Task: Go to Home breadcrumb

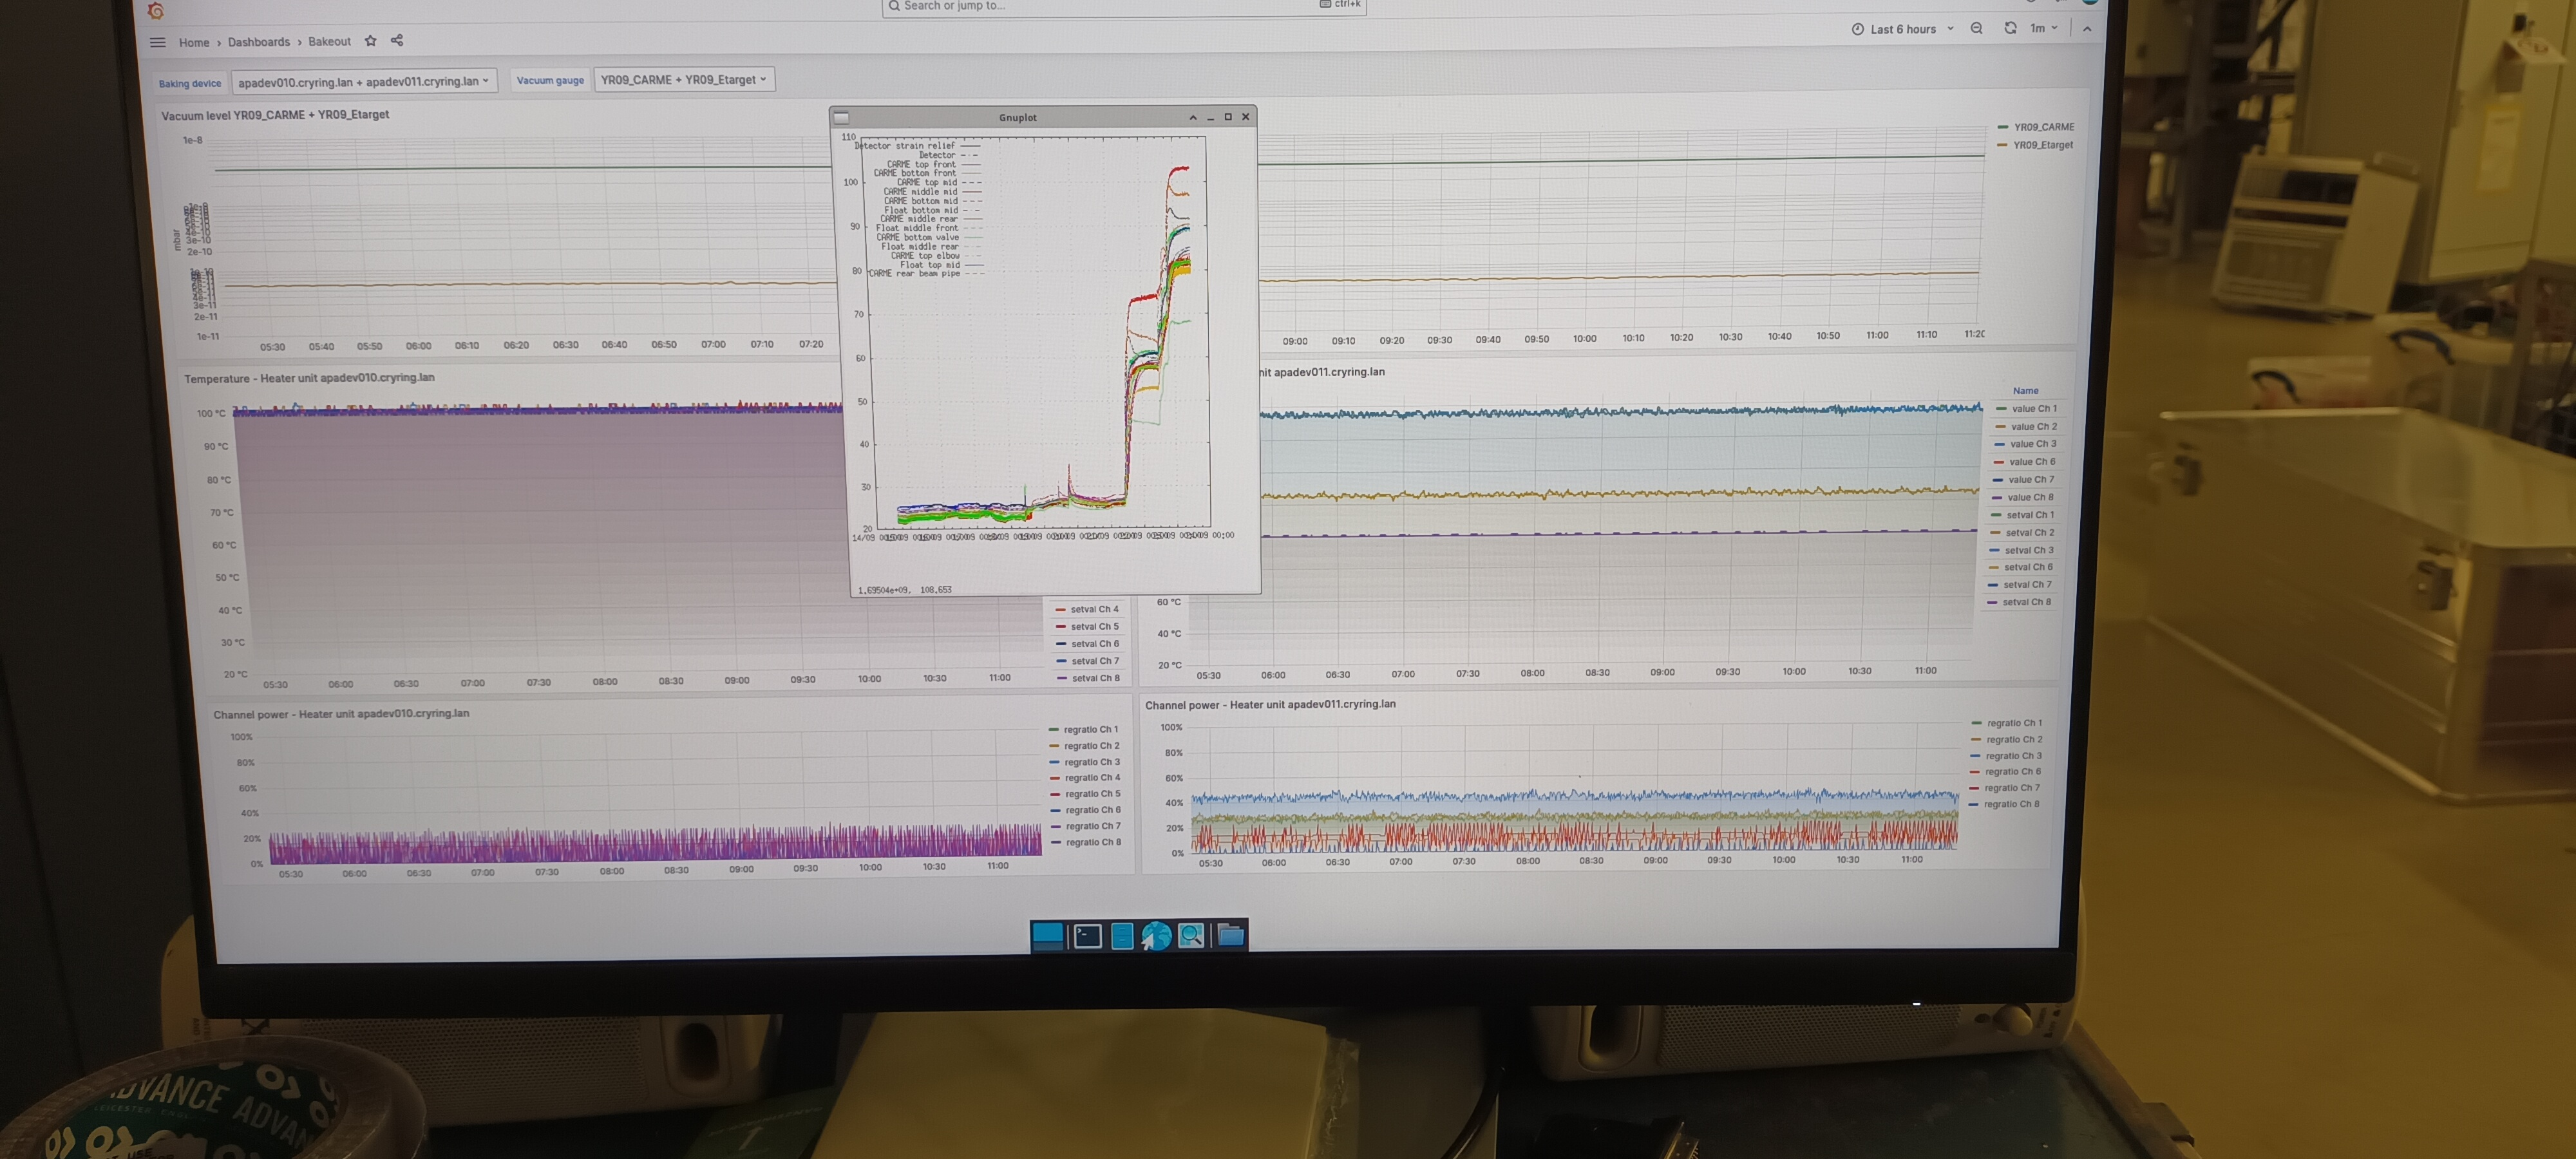Action: [x=194, y=43]
